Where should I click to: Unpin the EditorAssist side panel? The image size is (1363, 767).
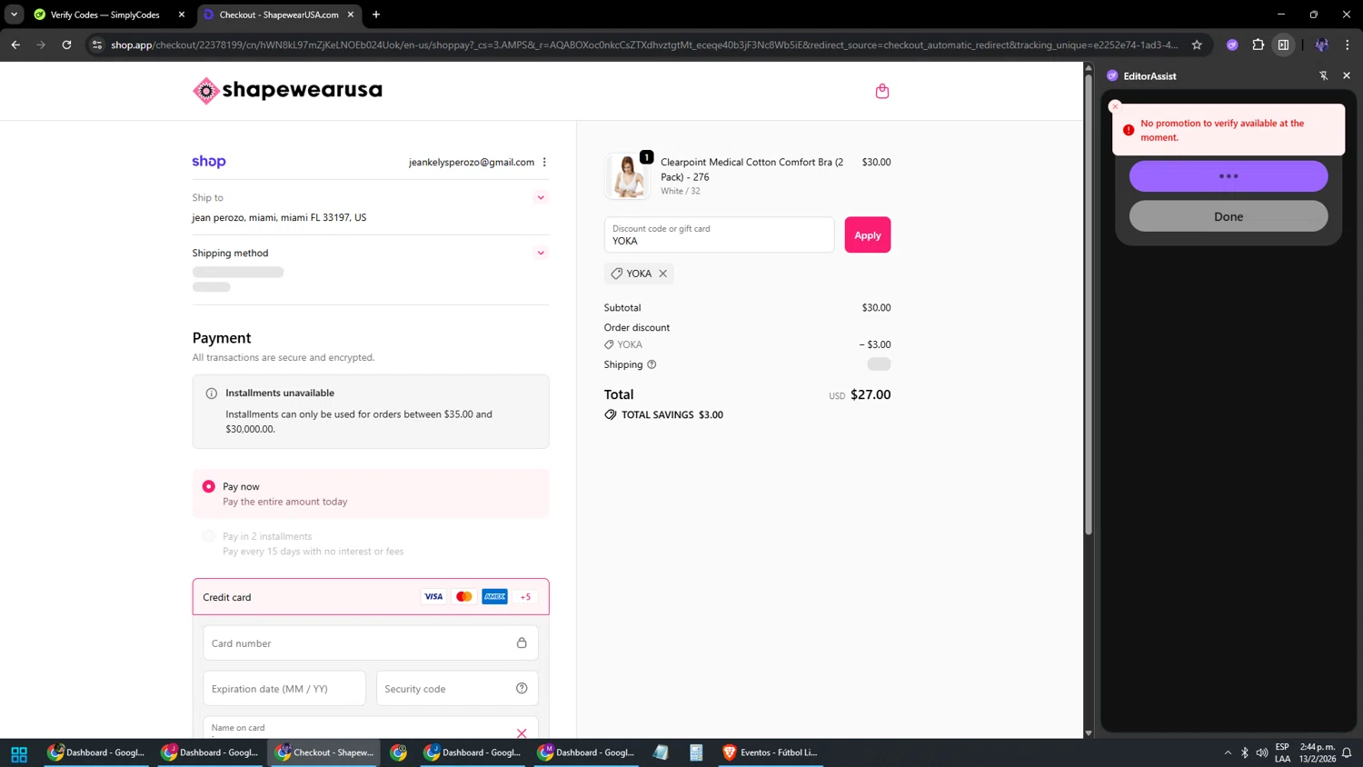click(1323, 75)
